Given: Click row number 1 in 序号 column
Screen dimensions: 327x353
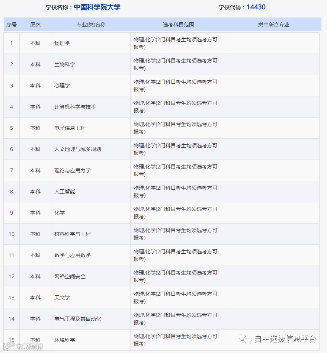Looking at the screenshot, I should coord(12,43).
